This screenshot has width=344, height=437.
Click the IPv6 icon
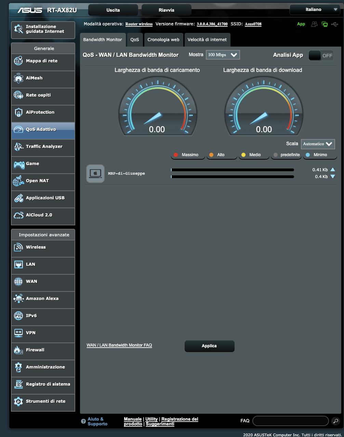point(18,316)
